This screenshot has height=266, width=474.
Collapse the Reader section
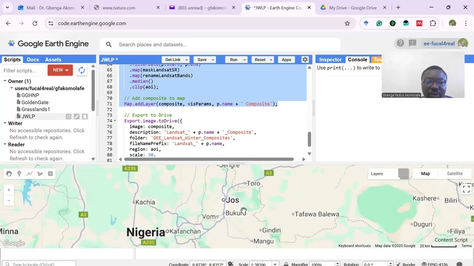click(5, 144)
